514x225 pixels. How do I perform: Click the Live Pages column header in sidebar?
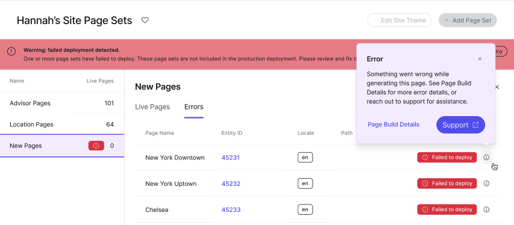pyautogui.click(x=100, y=81)
